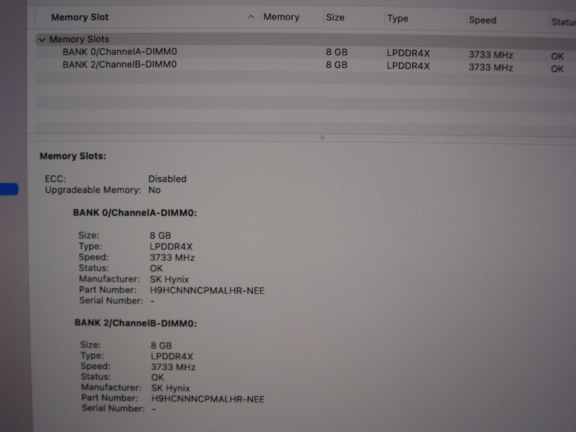Select the BANK 0/ChannelA-DIMM0 table row
Image resolution: width=576 pixels, height=432 pixels.
[120, 52]
